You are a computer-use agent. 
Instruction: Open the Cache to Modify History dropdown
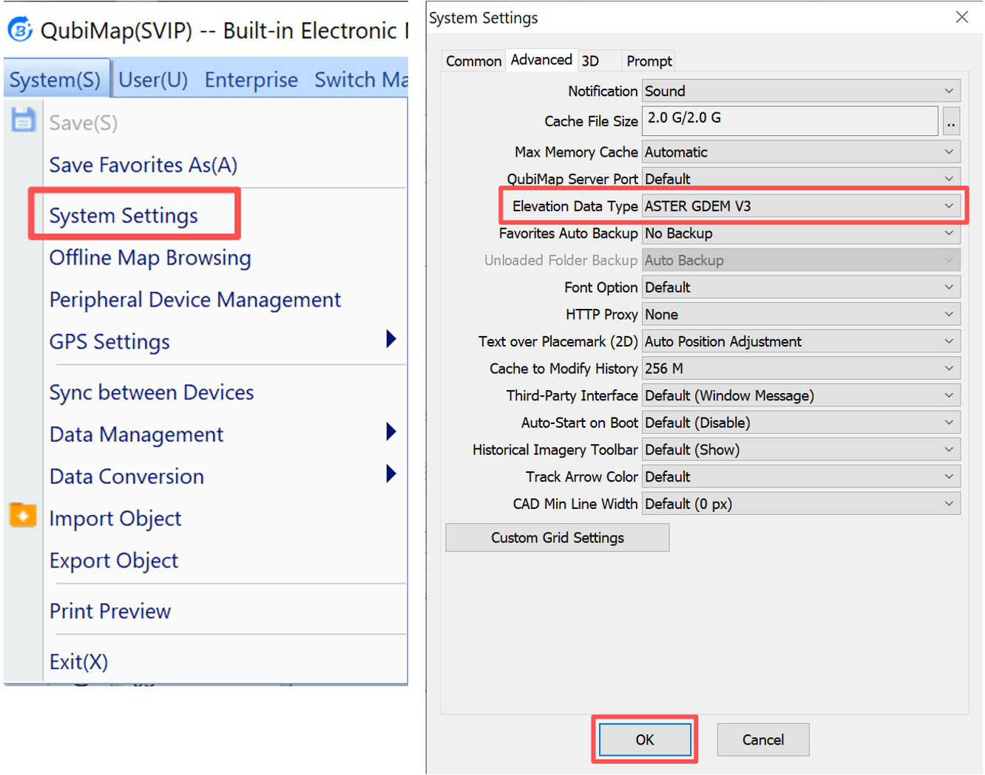click(801, 369)
